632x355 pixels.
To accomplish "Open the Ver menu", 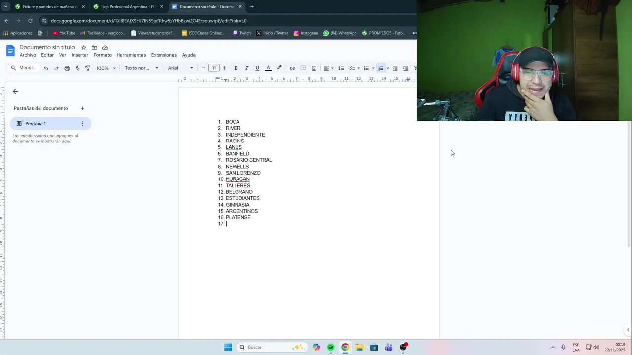I will click(63, 55).
